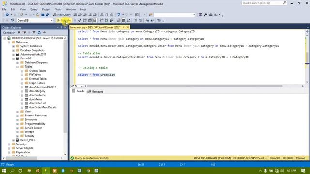310x174 pixels.
Task: Click the Object Explorer vertical scrollbar
Action: pyautogui.click(x=65, y=87)
